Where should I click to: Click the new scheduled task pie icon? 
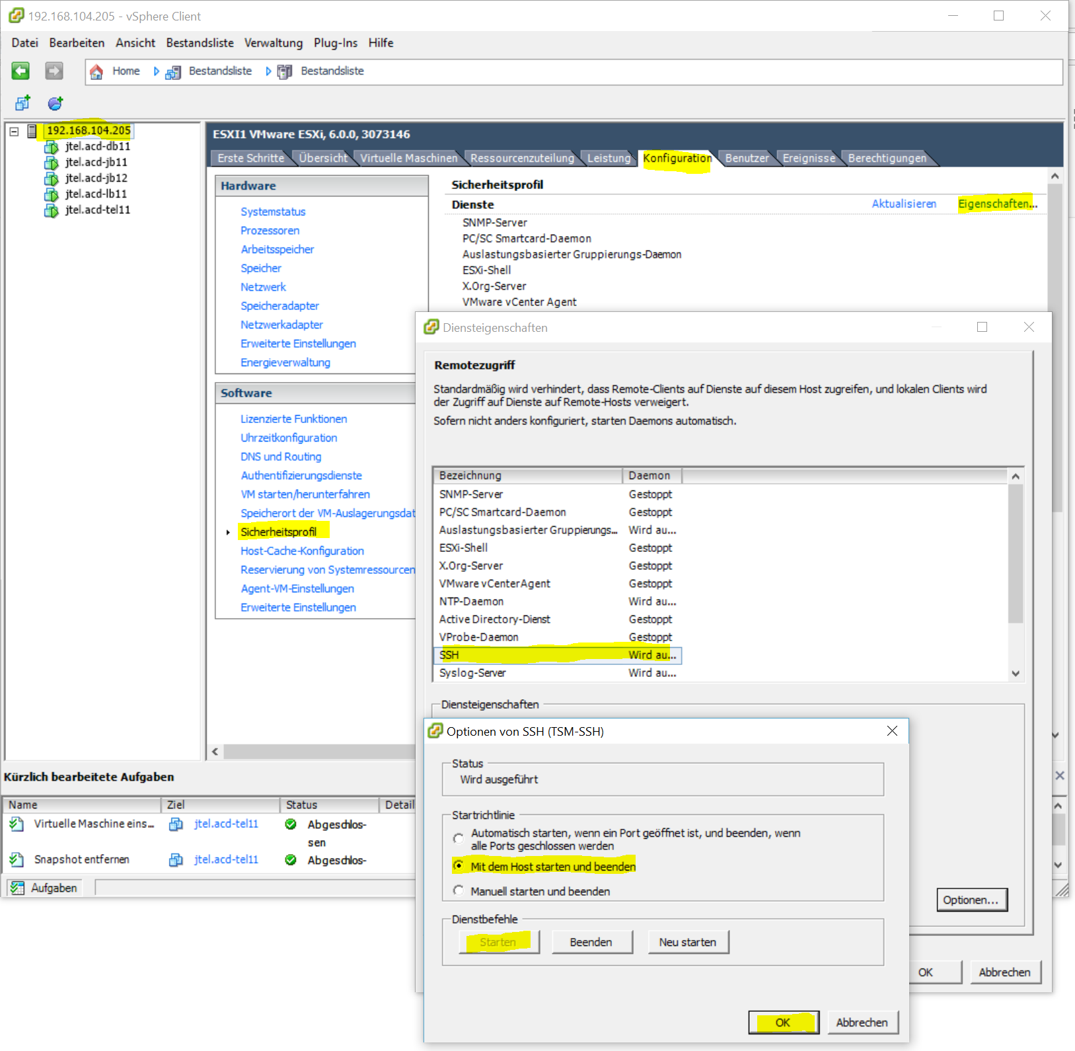pyautogui.click(x=55, y=103)
